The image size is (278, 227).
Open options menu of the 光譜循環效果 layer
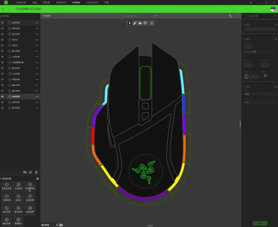point(37,62)
